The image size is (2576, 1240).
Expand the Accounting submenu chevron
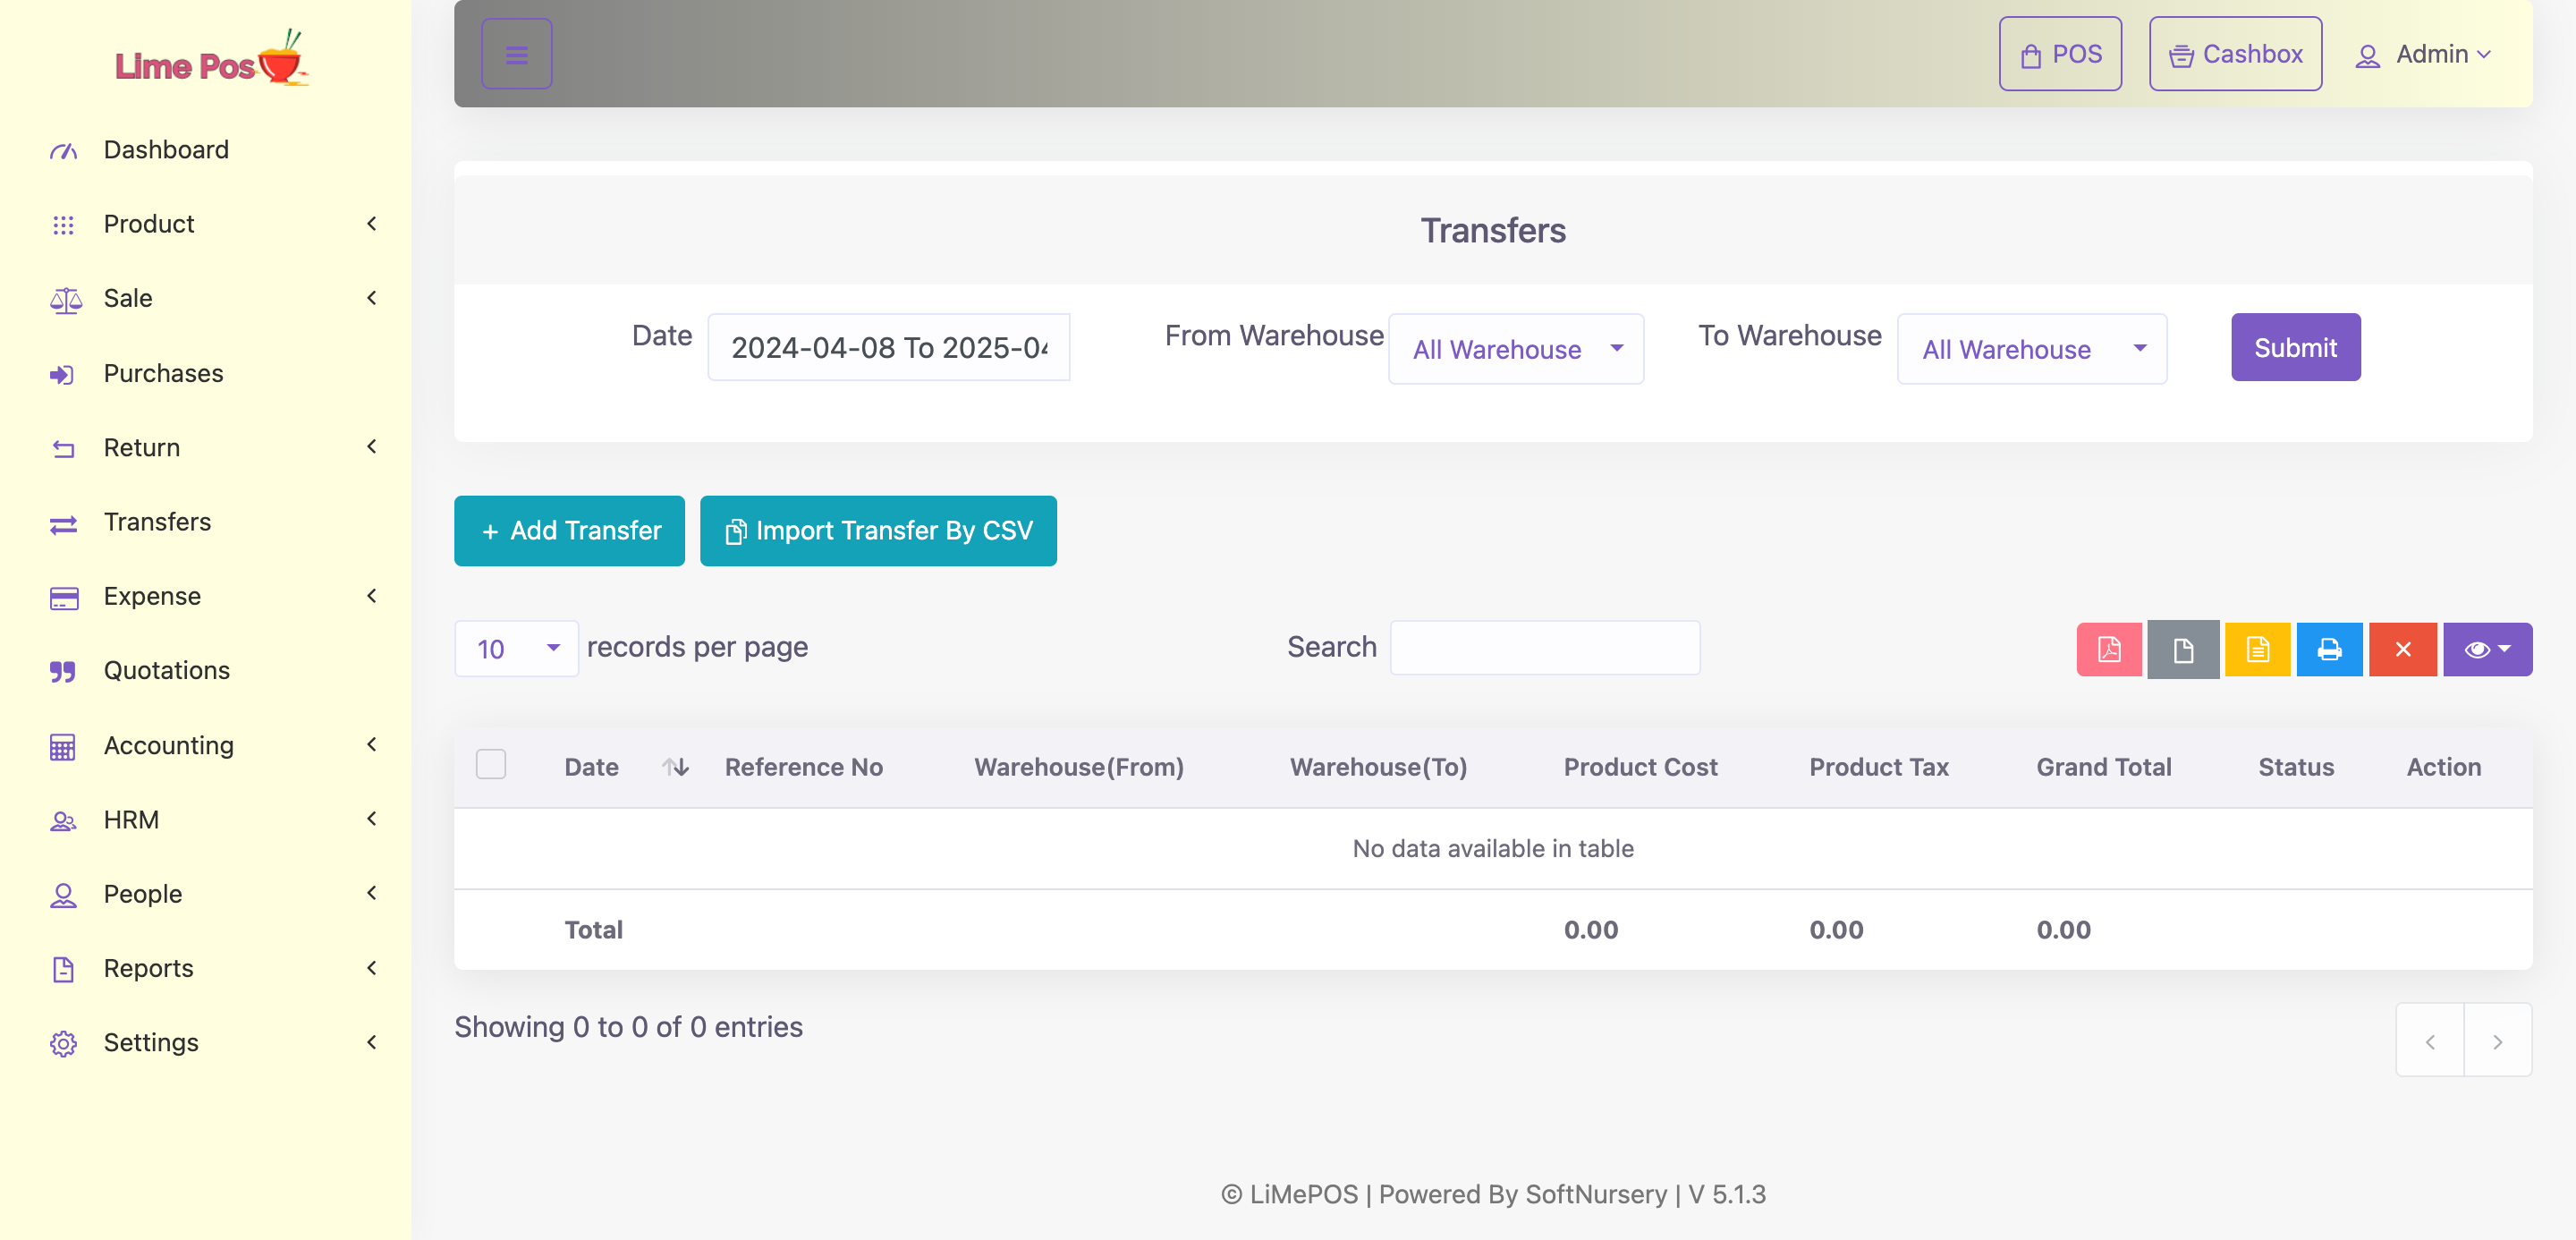pyautogui.click(x=372, y=744)
